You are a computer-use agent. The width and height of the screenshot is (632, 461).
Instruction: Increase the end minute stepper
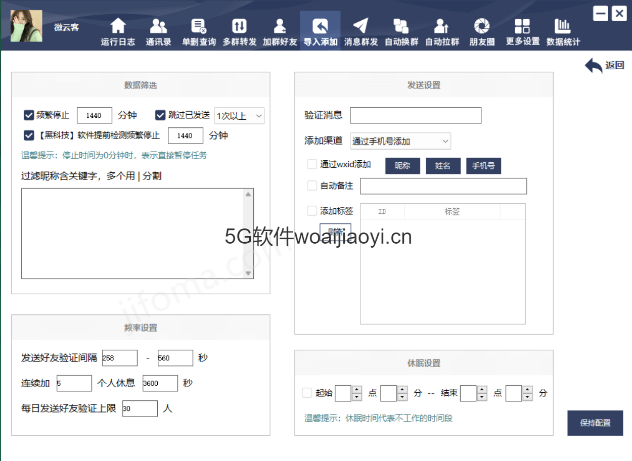coord(528,389)
